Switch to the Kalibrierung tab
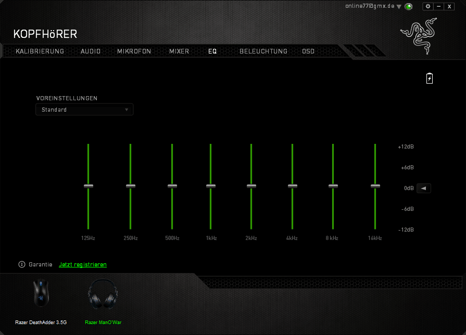466x335 pixels. (40, 51)
